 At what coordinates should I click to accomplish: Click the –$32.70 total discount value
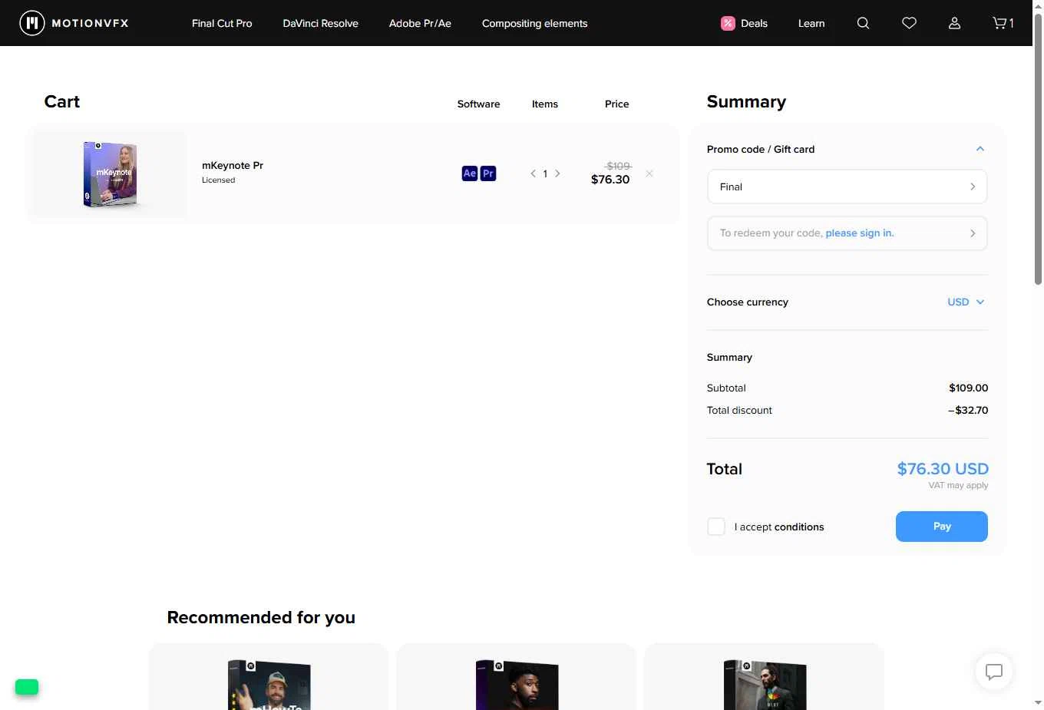click(x=968, y=410)
